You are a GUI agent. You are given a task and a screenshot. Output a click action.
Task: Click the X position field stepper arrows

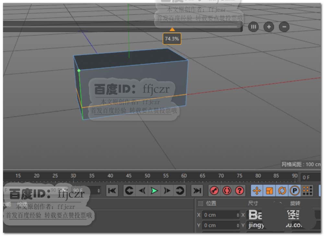[237, 215]
